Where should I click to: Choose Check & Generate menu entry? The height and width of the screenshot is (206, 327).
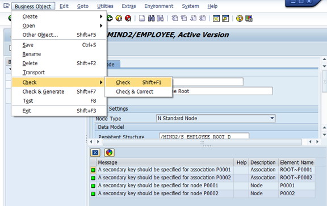[x=59, y=91]
